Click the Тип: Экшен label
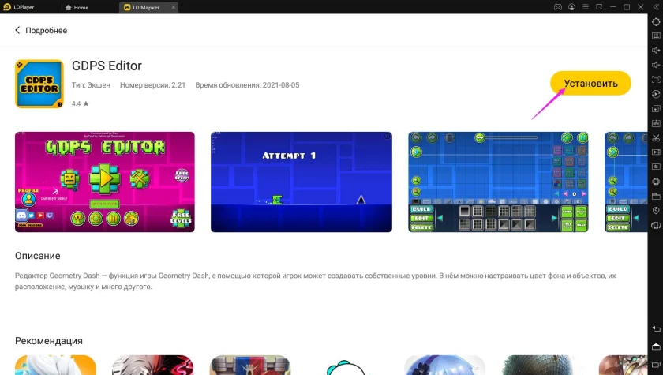The width and height of the screenshot is (663, 375). point(91,85)
